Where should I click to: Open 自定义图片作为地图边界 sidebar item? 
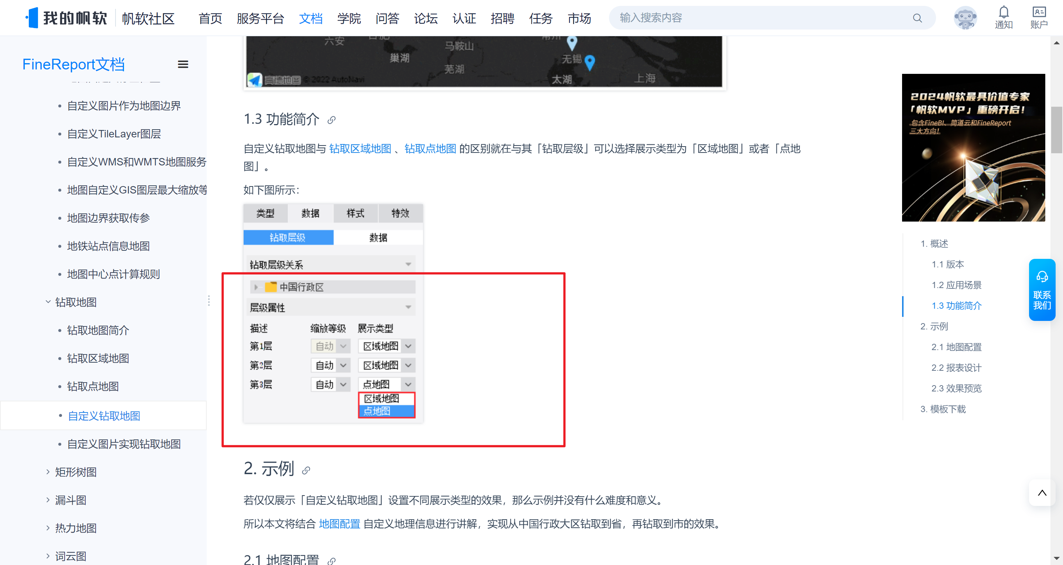124,106
